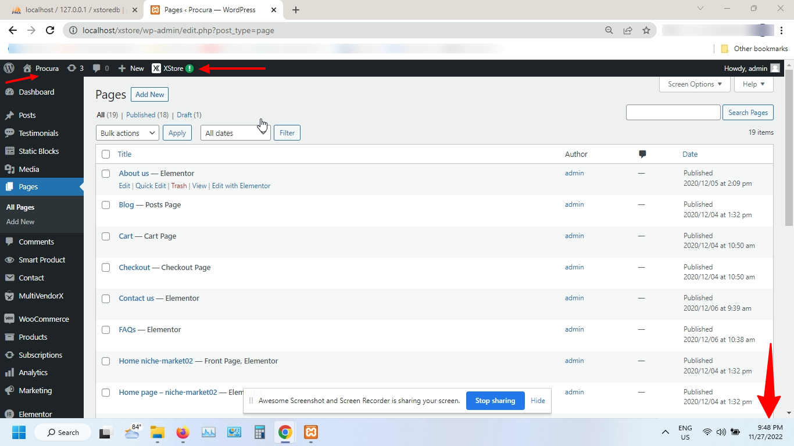794x446 pixels.
Task: Open the Screen Options panel
Action: click(694, 84)
